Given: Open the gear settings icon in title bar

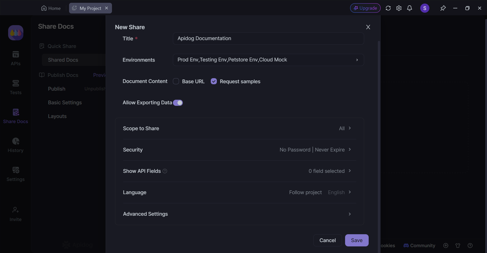Looking at the screenshot, I should 399,8.
